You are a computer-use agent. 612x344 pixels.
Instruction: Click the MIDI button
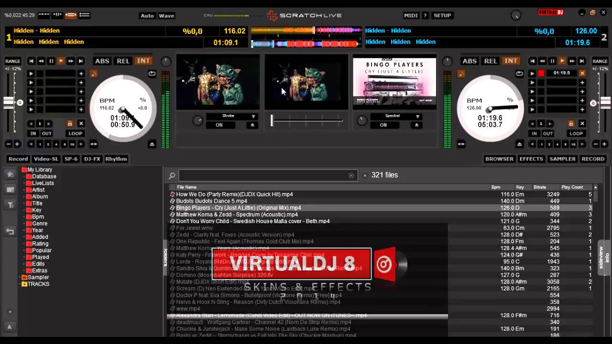[411, 15]
